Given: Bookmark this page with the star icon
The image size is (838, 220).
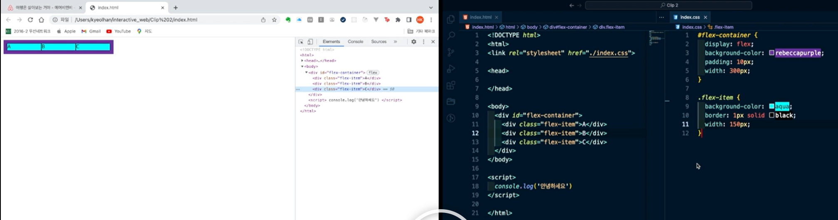Looking at the screenshot, I should pos(274,20).
